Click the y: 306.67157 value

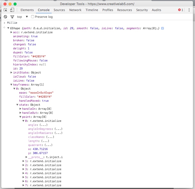coord(40,153)
